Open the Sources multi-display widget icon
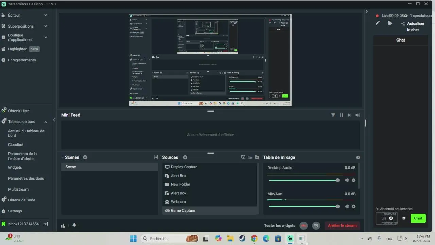This screenshot has width=435, height=245. click(x=243, y=157)
